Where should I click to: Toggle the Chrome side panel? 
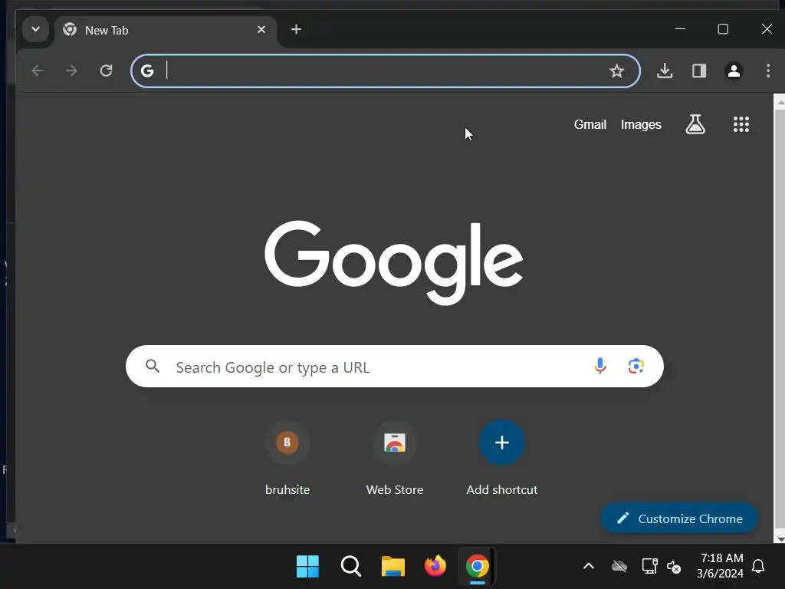(699, 71)
